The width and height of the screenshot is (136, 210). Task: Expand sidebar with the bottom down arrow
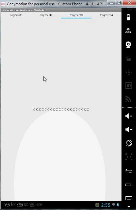(129, 207)
